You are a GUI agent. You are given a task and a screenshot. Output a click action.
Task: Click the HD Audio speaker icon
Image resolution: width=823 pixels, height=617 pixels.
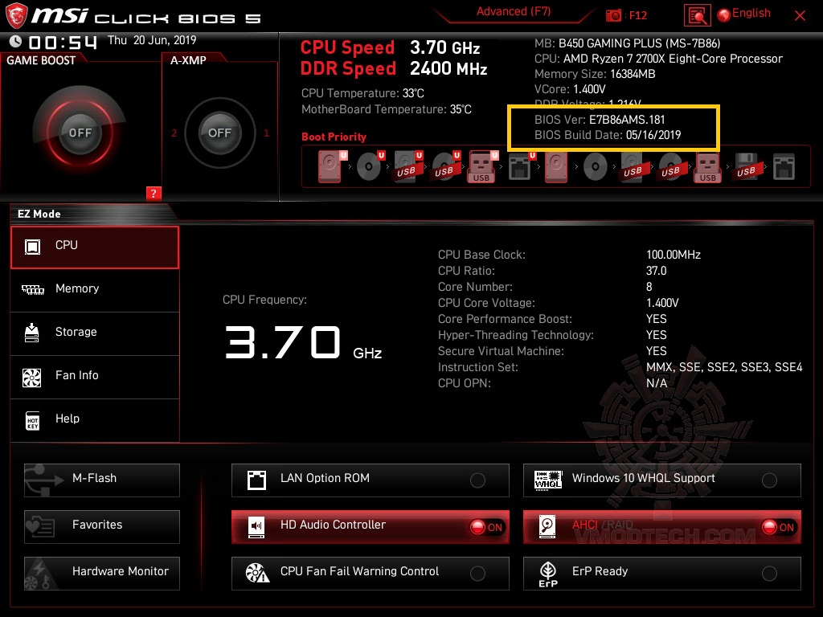point(256,526)
